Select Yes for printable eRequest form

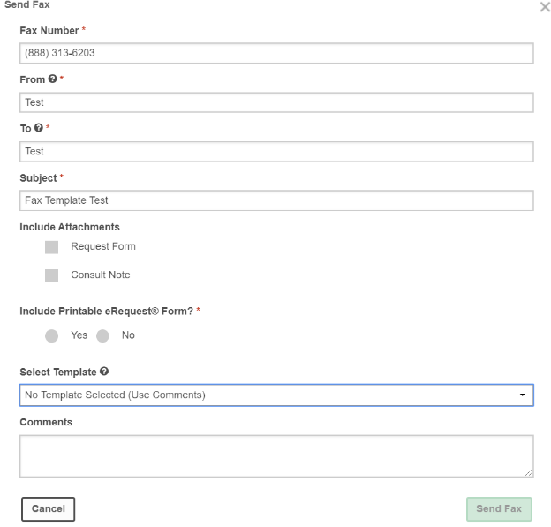point(51,335)
